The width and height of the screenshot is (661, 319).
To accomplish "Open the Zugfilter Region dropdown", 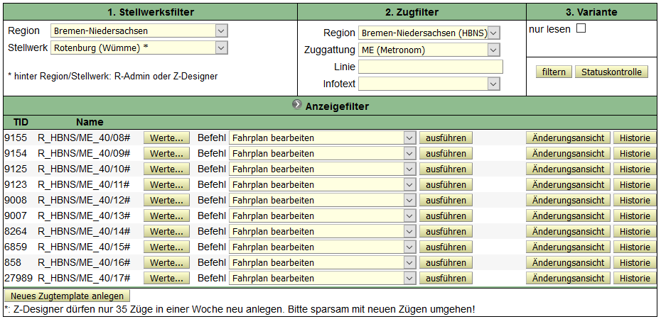I will click(x=429, y=33).
